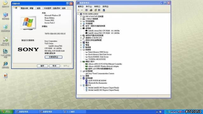Screen dimensions: 203x114
Task: Click the Bluetooth icon in the system tray
Action: tap(183, 112)
